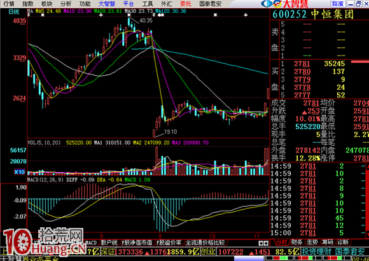Click the 19.10 low price annotation
This screenshot has height=261, width=369.
[x=171, y=132]
